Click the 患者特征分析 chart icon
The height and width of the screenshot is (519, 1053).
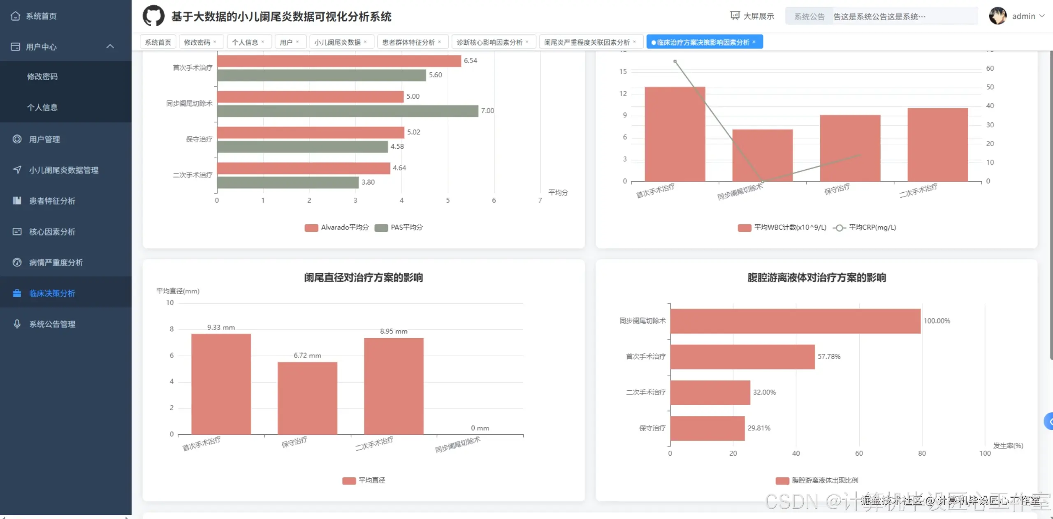tap(17, 201)
